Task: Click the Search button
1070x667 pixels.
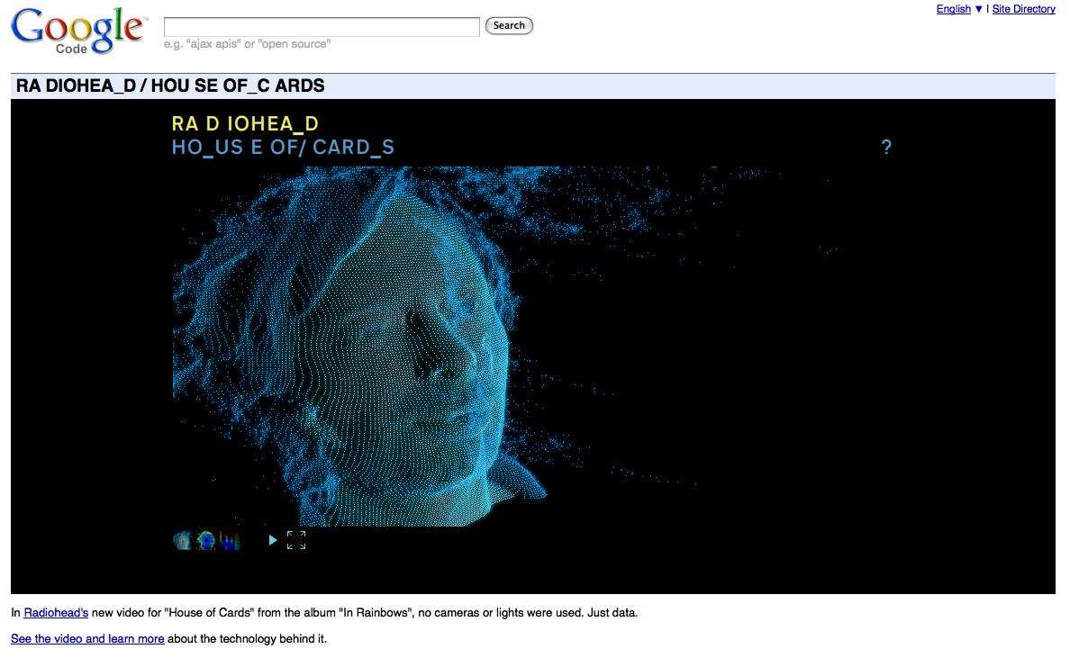Action: point(509,26)
